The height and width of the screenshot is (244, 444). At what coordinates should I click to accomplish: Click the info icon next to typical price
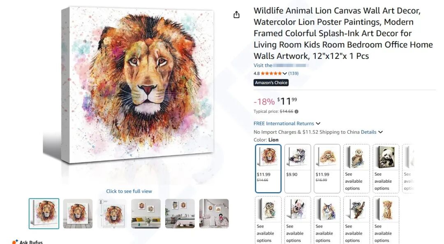pos(296,112)
